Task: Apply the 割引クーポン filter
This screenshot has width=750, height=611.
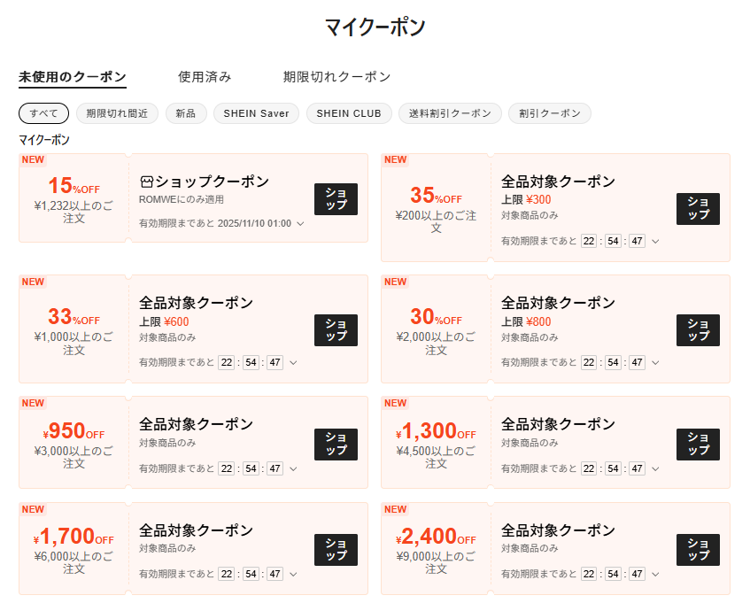Action: [549, 113]
